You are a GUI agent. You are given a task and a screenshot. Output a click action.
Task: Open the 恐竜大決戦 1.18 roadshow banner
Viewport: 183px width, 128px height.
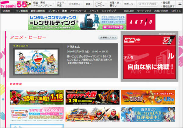click(37, 97)
